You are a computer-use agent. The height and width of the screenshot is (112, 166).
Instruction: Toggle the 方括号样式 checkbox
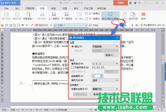point(73,67)
